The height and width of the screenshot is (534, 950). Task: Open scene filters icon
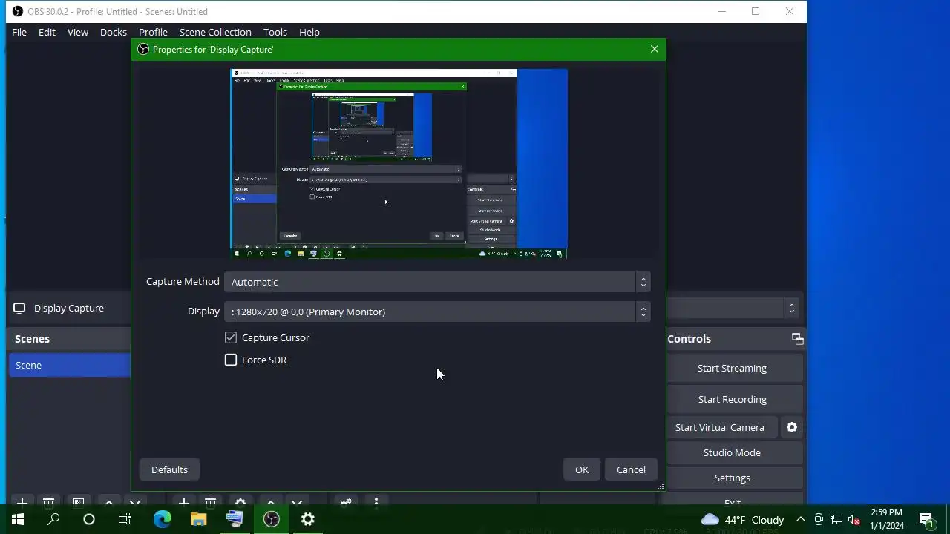[x=78, y=502]
